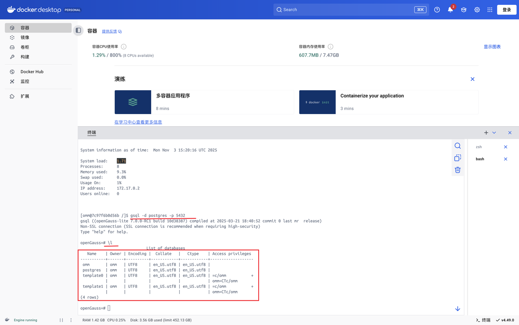Open the Images (镜像) sidebar item
This screenshot has width=519, height=325.
(38, 38)
